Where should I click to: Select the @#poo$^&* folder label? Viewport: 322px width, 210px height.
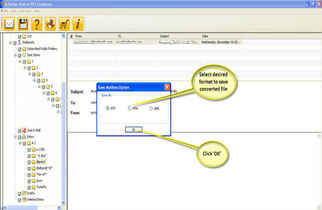(x=44, y=168)
